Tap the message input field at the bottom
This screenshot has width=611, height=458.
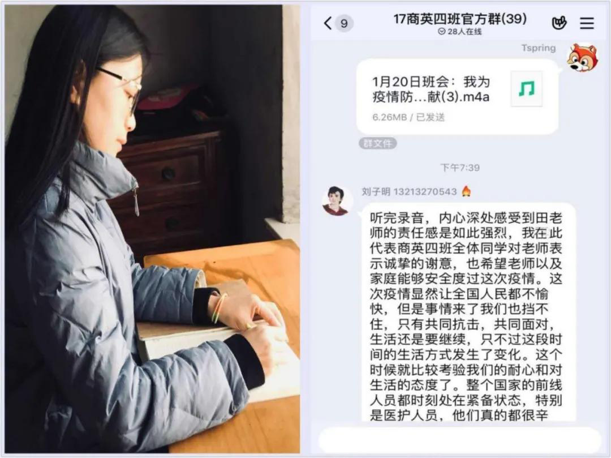[x=460, y=440]
